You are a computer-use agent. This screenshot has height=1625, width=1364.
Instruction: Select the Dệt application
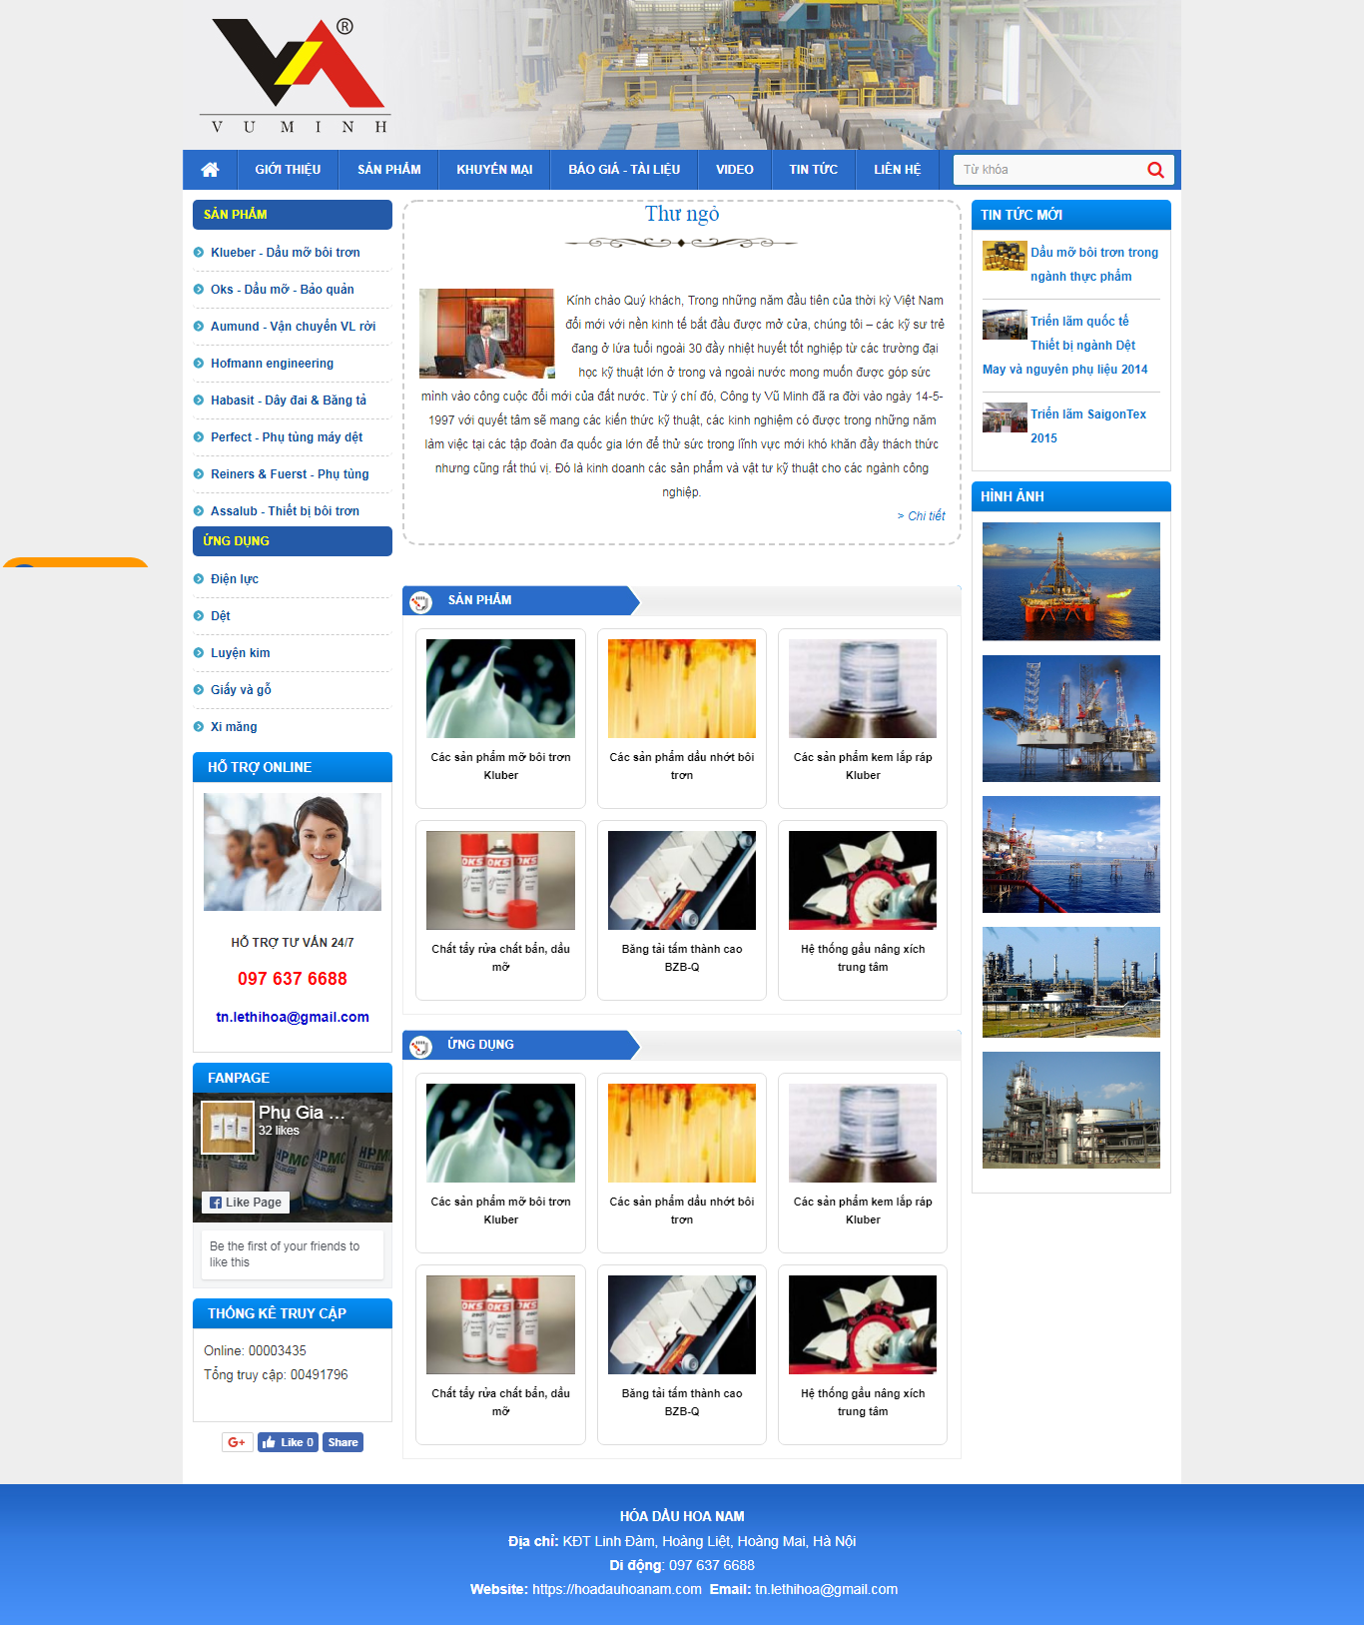pyautogui.click(x=221, y=616)
